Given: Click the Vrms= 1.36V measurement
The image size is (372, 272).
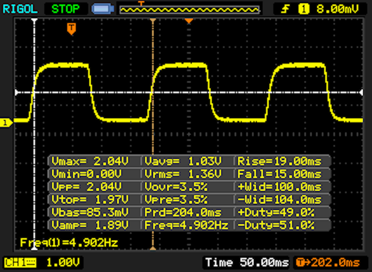Looking at the screenshot, I should (183, 174).
